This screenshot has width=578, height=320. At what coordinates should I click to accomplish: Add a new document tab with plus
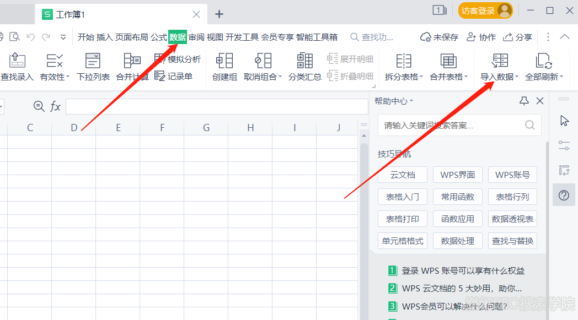pyautogui.click(x=219, y=14)
